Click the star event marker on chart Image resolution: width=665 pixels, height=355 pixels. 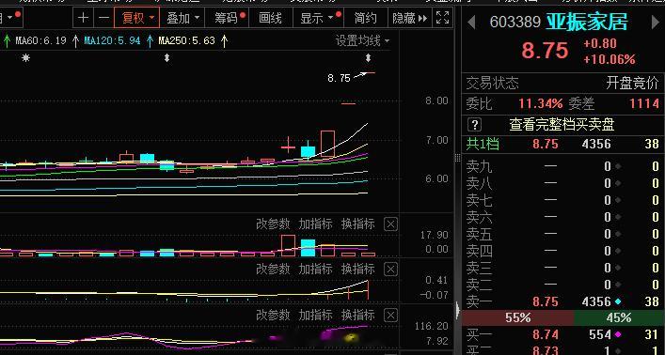[x=26, y=58]
